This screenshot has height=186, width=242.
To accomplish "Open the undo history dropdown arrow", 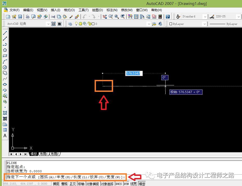I will tap(89, 17).
